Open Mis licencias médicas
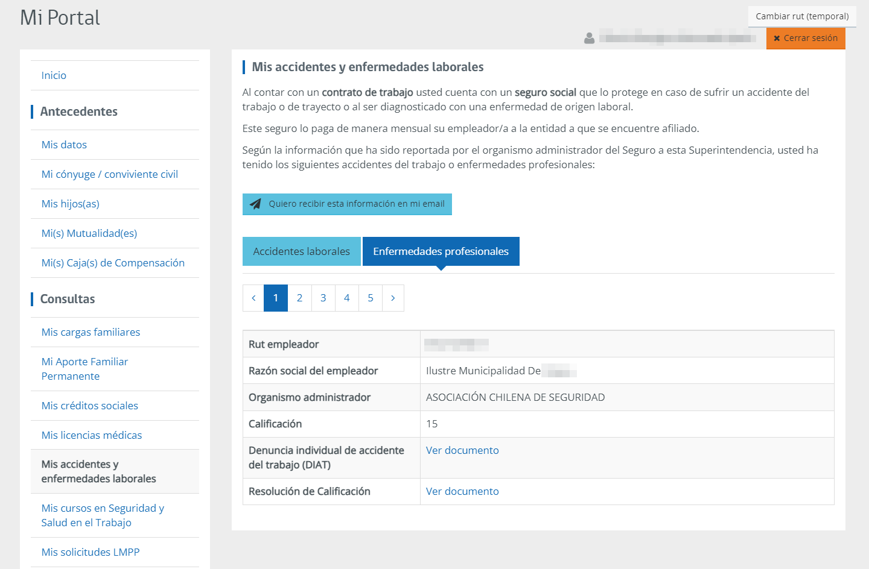Viewport: 869px width, 569px height. [91, 435]
